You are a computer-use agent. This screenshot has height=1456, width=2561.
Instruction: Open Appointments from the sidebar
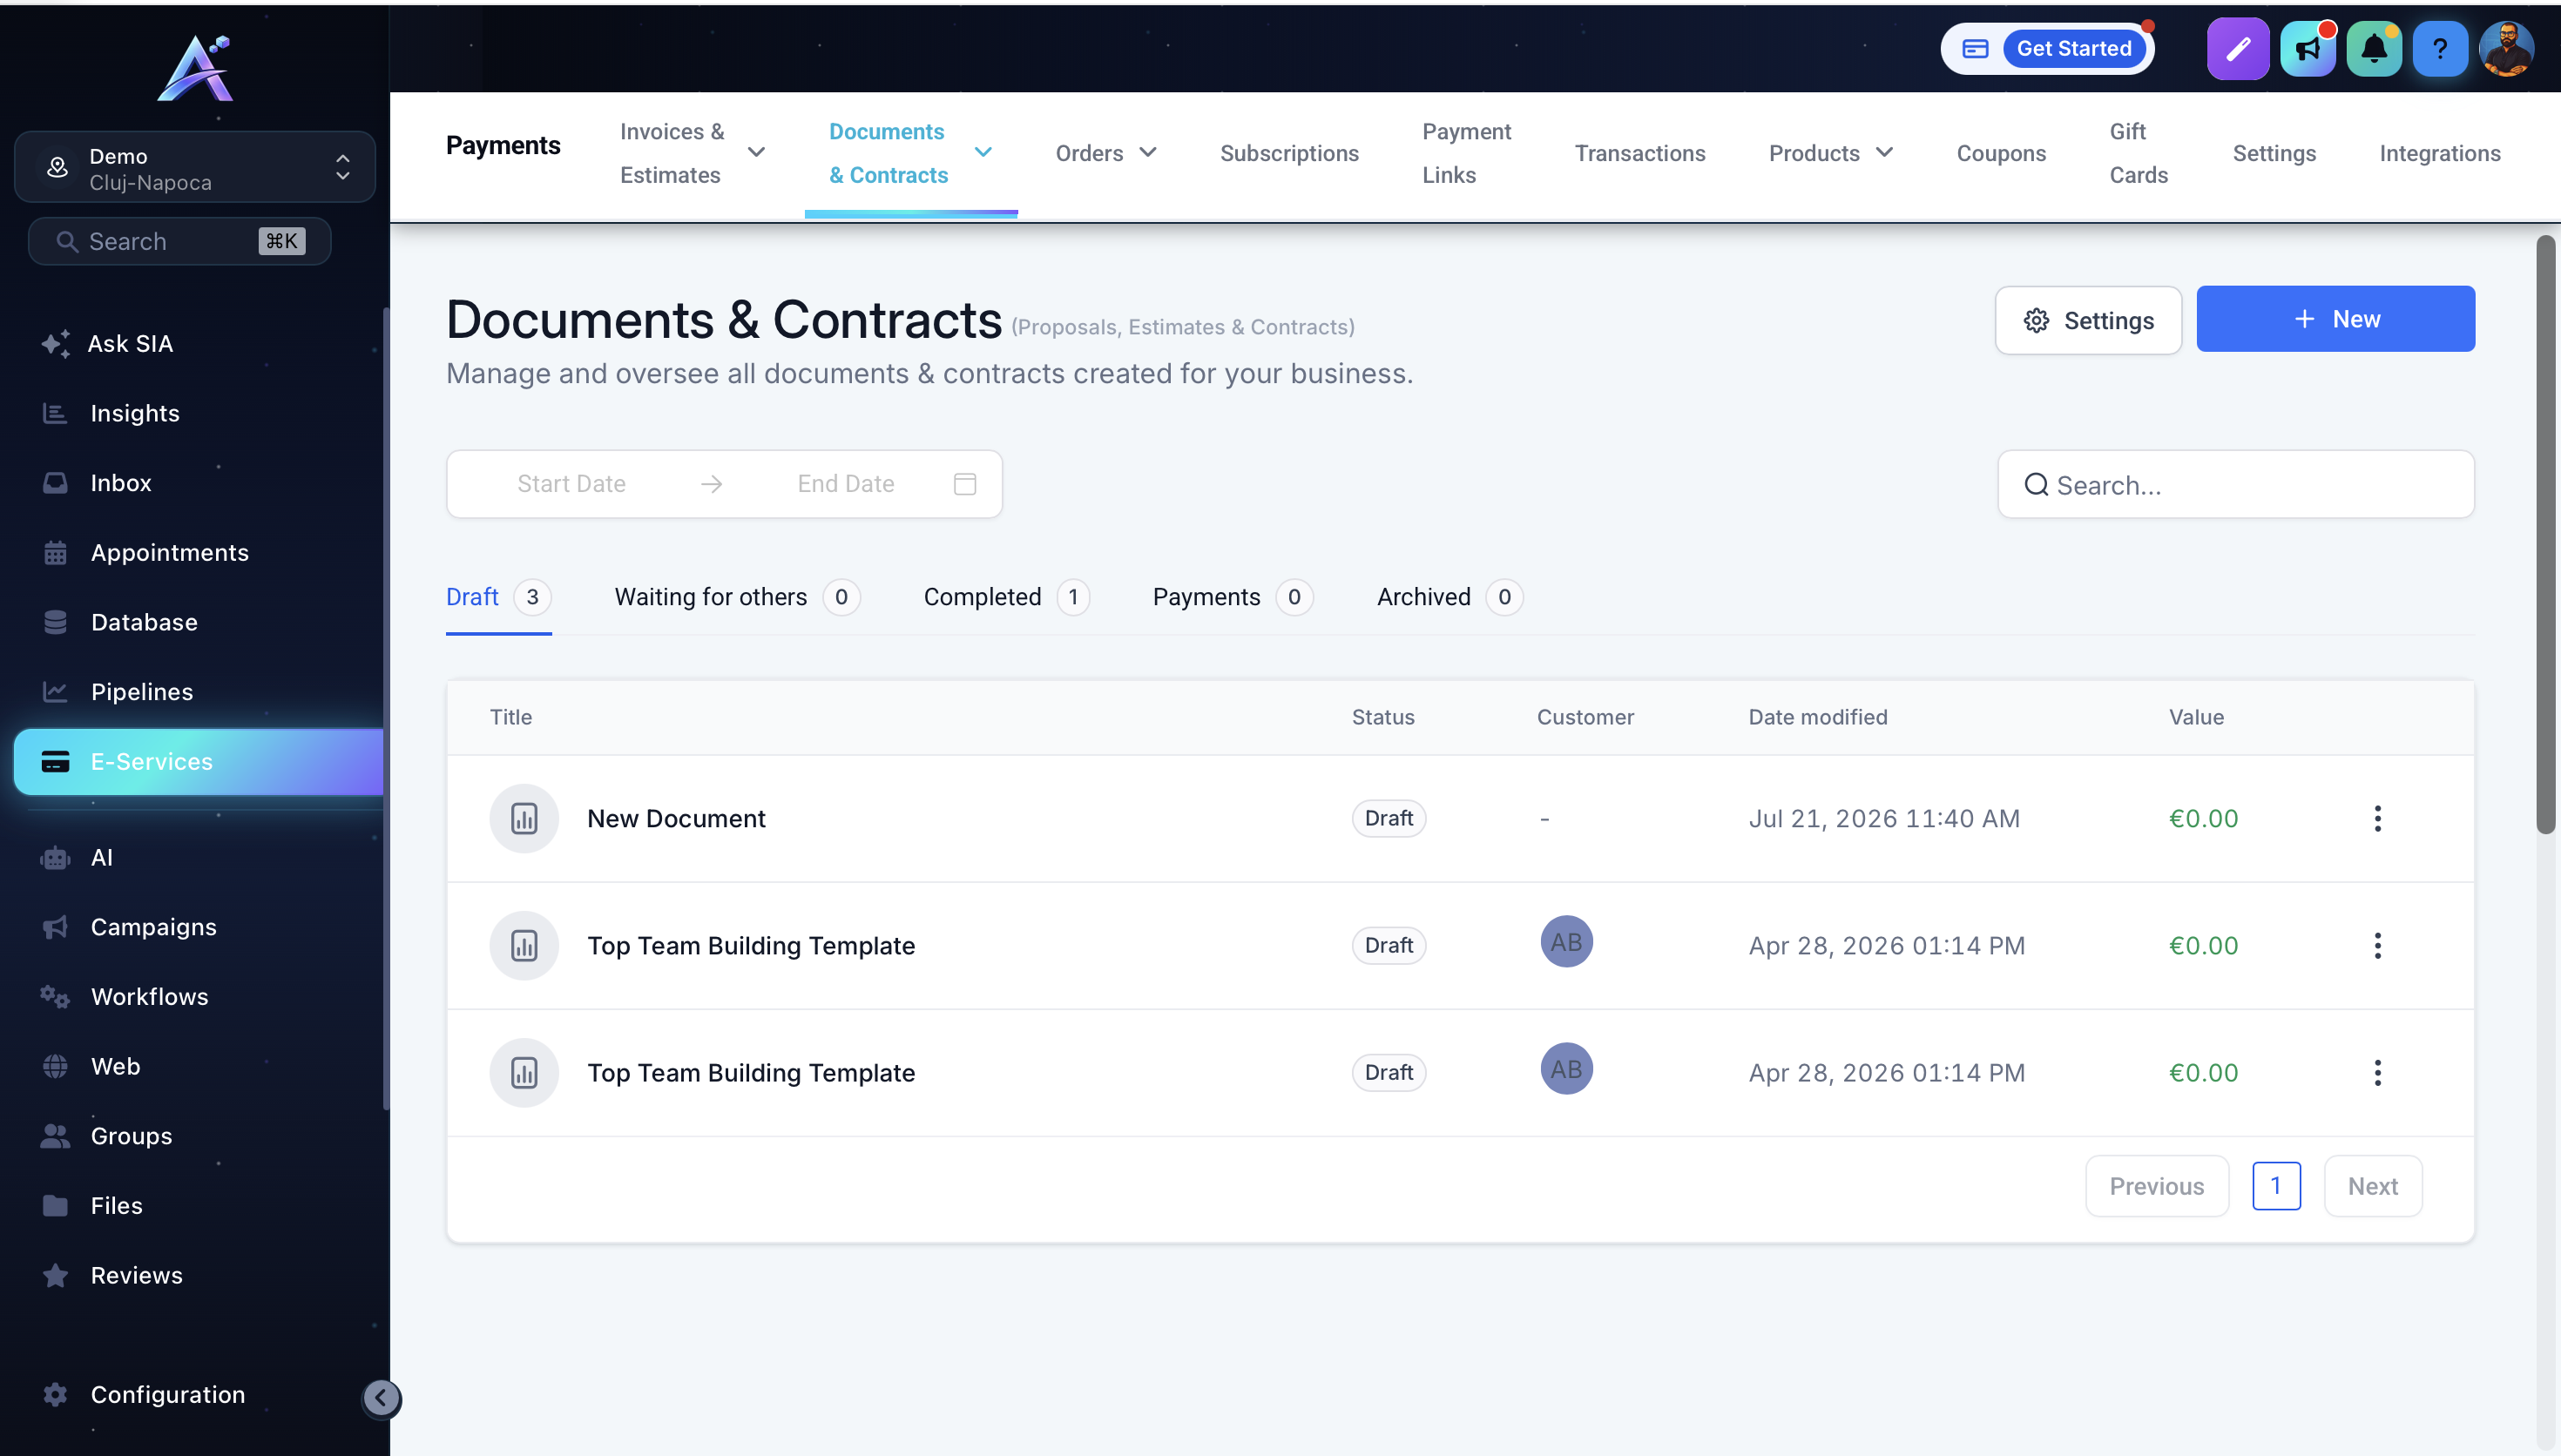click(170, 553)
